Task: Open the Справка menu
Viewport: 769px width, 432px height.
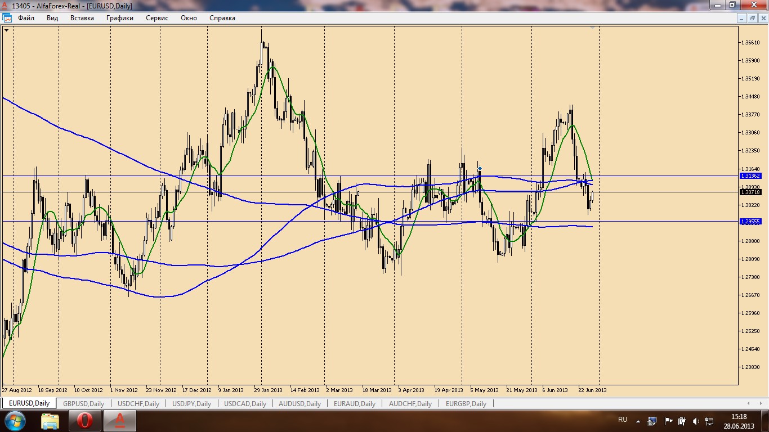Action: coord(222,18)
